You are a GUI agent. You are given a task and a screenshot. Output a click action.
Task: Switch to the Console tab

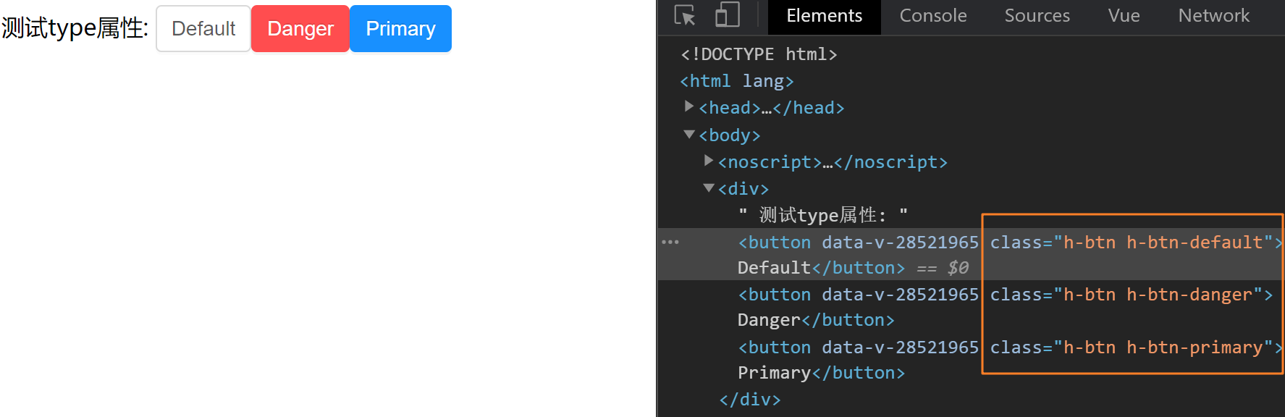(932, 16)
